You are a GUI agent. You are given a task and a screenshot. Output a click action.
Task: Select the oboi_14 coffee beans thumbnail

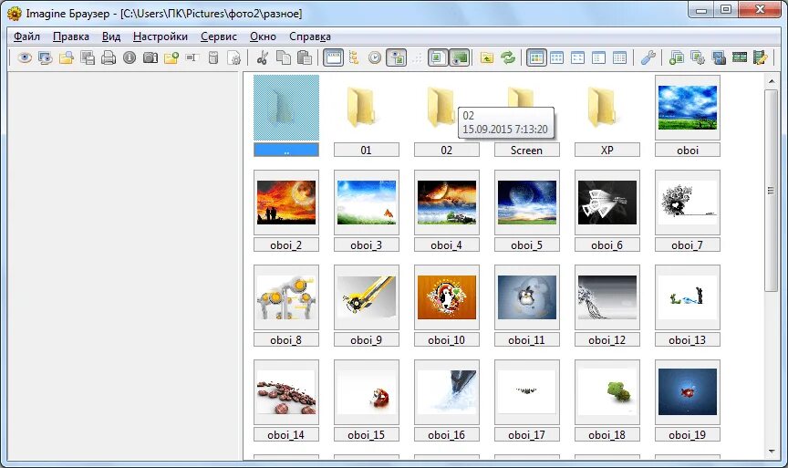(x=286, y=392)
